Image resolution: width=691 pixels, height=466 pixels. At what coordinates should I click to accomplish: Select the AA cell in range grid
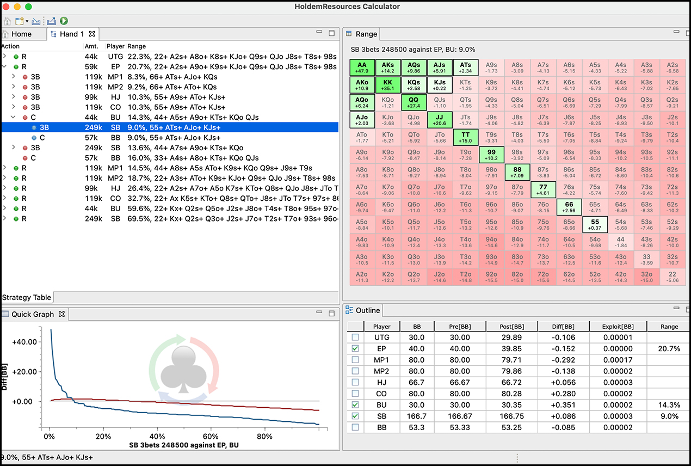[x=362, y=68]
